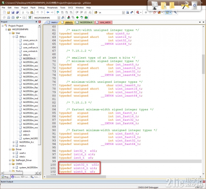This screenshot has height=189, width=206.
Task: Open the Peripherals menu
Action: (x=52, y=8)
